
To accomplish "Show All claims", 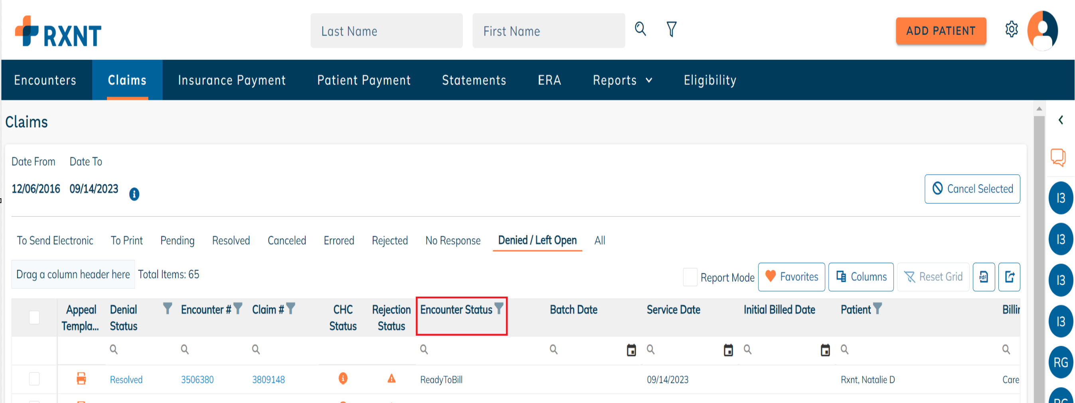I will click(600, 240).
